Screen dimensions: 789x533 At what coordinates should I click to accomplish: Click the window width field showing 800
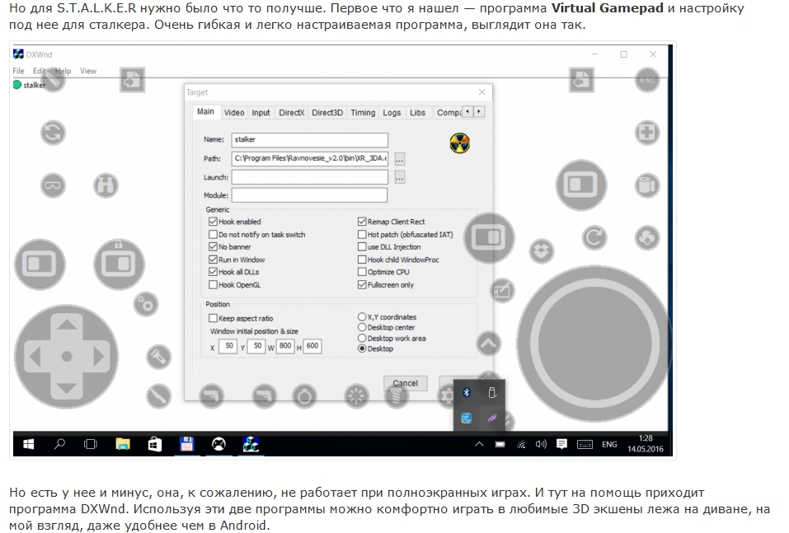[x=285, y=346]
